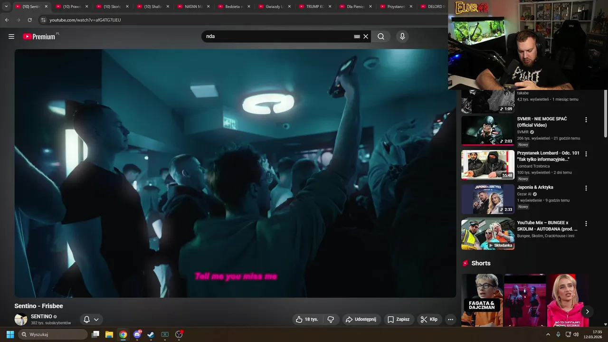
Task: Open the clock showing 17:35 in taskbar
Action: click(x=593, y=334)
